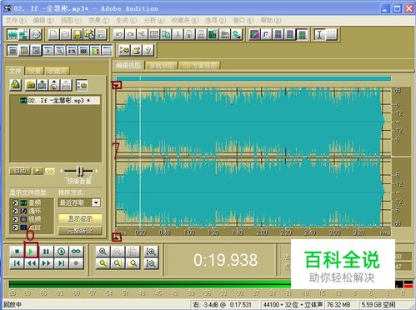Click the undo arrow toolbar icon
The width and height of the screenshot is (416, 310).
point(118,35)
